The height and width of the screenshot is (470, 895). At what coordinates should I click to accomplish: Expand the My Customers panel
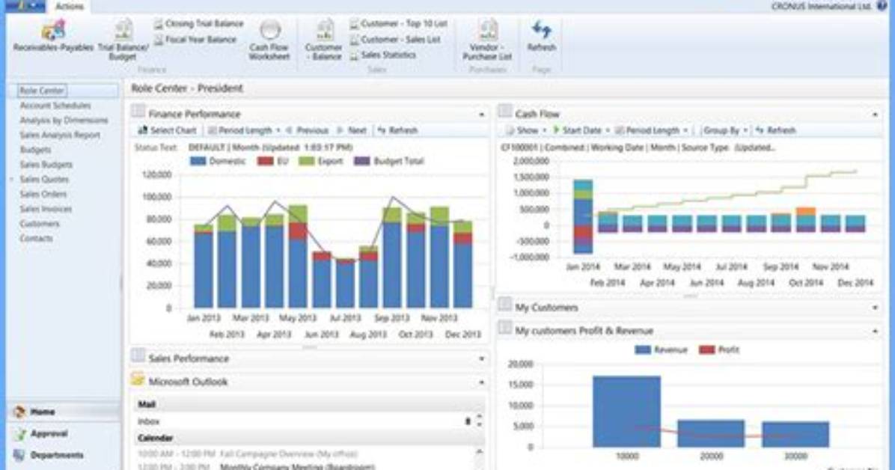pyautogui.click(x=875, y=308)
